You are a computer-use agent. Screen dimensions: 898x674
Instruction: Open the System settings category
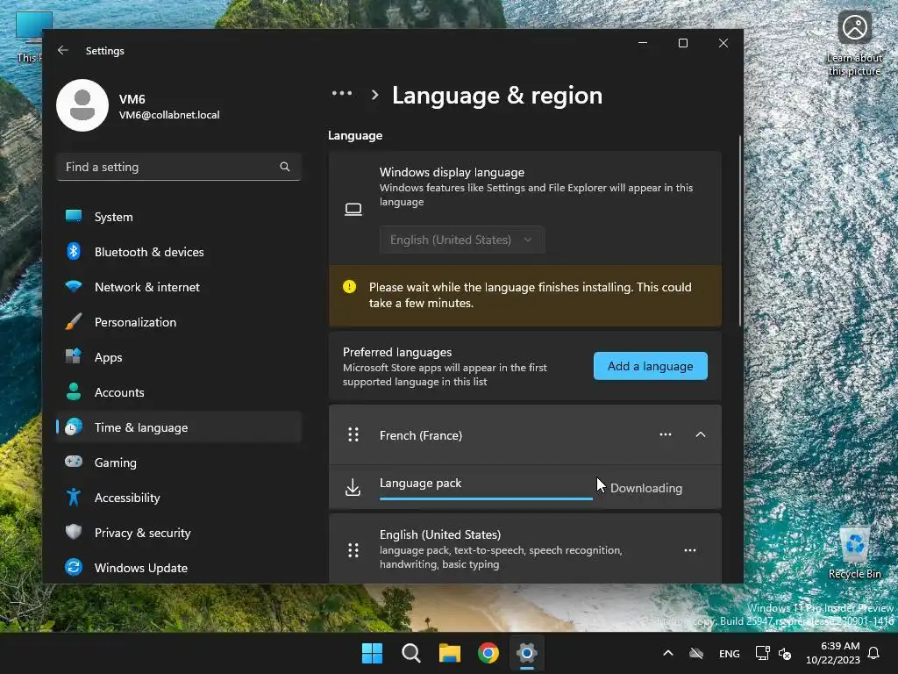pyautogui.click(x=179, y=217)
